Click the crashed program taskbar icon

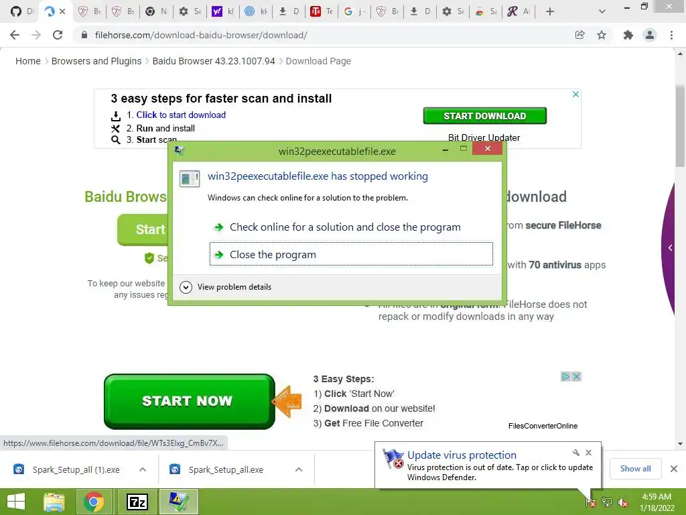coord(178,502)
